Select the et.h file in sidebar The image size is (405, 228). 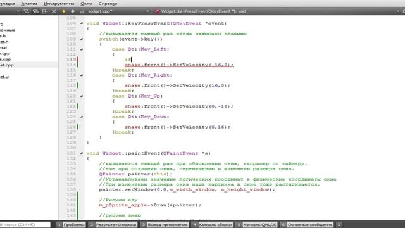tap(4, 42)
